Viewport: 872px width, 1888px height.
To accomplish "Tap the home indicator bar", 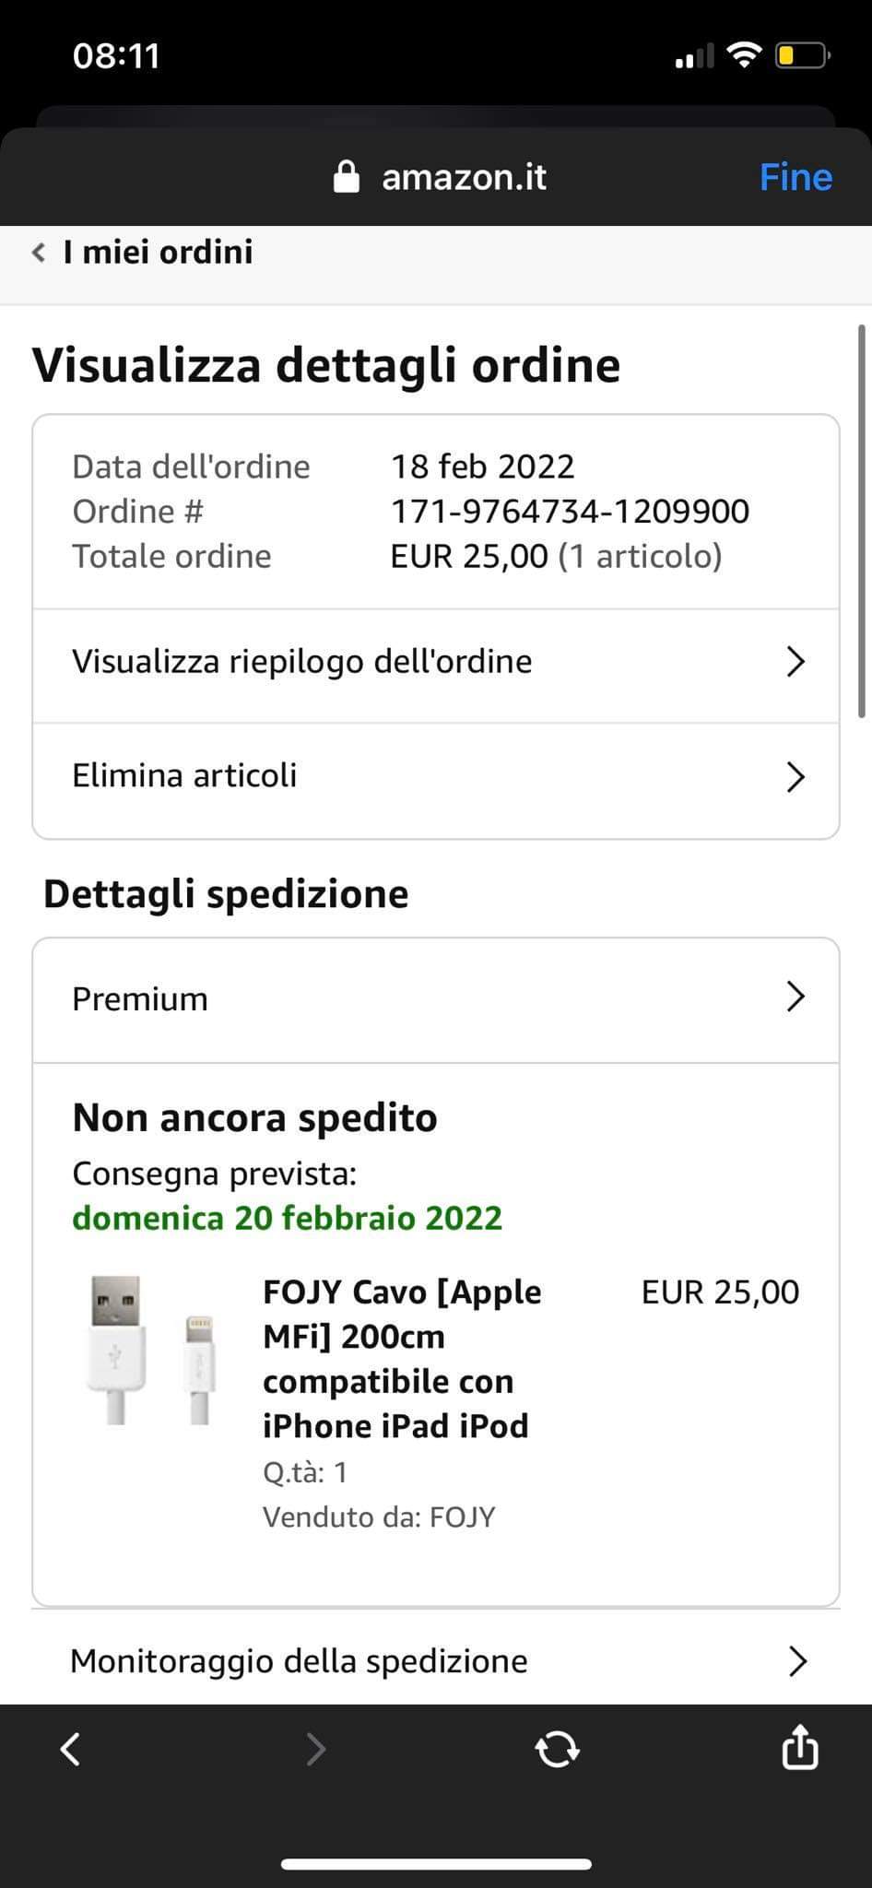I will click(436, 1863).
